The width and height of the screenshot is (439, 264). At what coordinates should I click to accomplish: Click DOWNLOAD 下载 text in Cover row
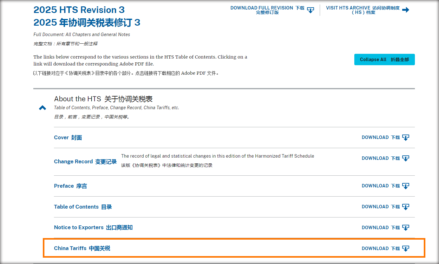tap(381, 137)
